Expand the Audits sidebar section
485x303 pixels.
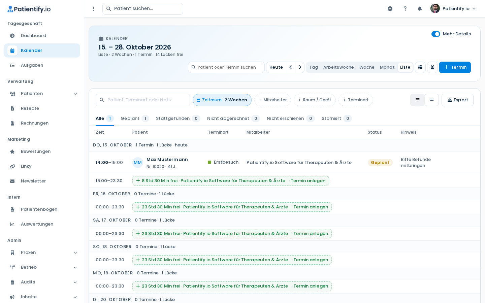click(x=42, y=282)
